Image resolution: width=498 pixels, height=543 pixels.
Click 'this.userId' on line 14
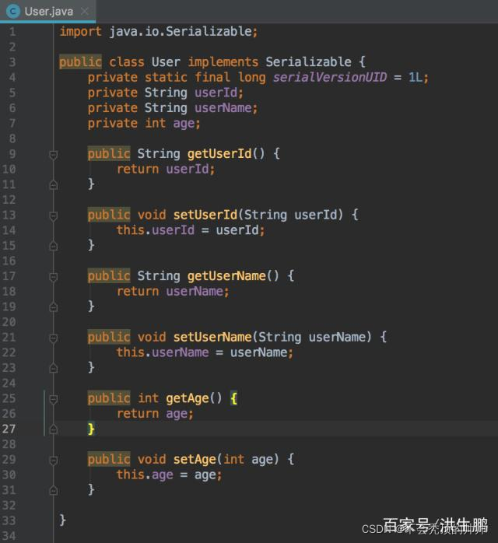(155, 230)
